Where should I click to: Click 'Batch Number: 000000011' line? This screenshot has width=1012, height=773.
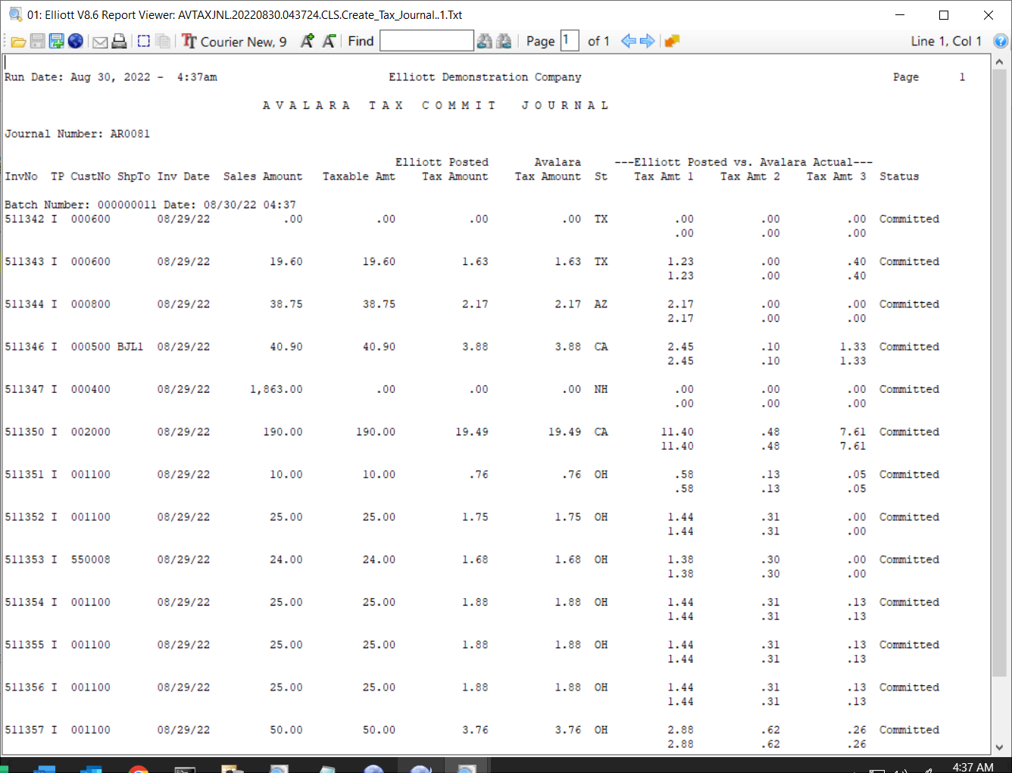(80, 204)
